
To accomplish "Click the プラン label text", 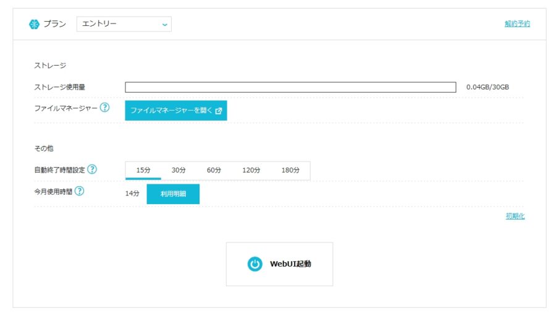I will 54,24.
